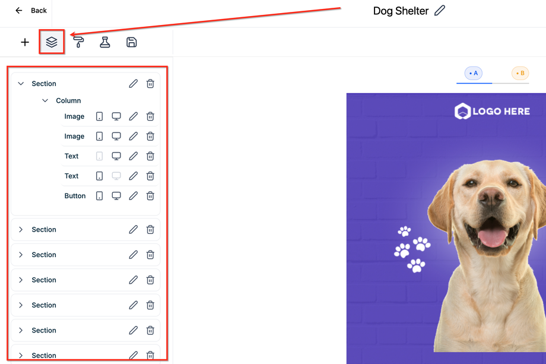
Task: Toggle mobile visibility for Button element
Action: coord(99,196)
